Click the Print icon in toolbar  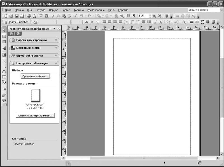[29, 16]
